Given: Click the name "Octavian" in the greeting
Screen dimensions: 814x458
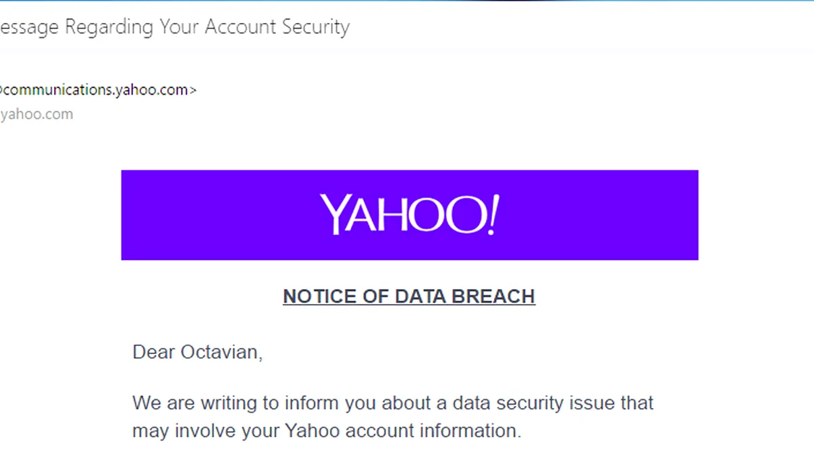Looking at the screenshot, I should click(221, 352).
